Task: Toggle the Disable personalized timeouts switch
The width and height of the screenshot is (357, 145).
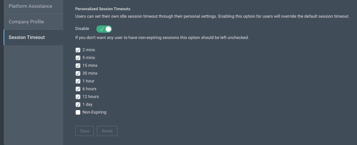Action: point(104,29)
